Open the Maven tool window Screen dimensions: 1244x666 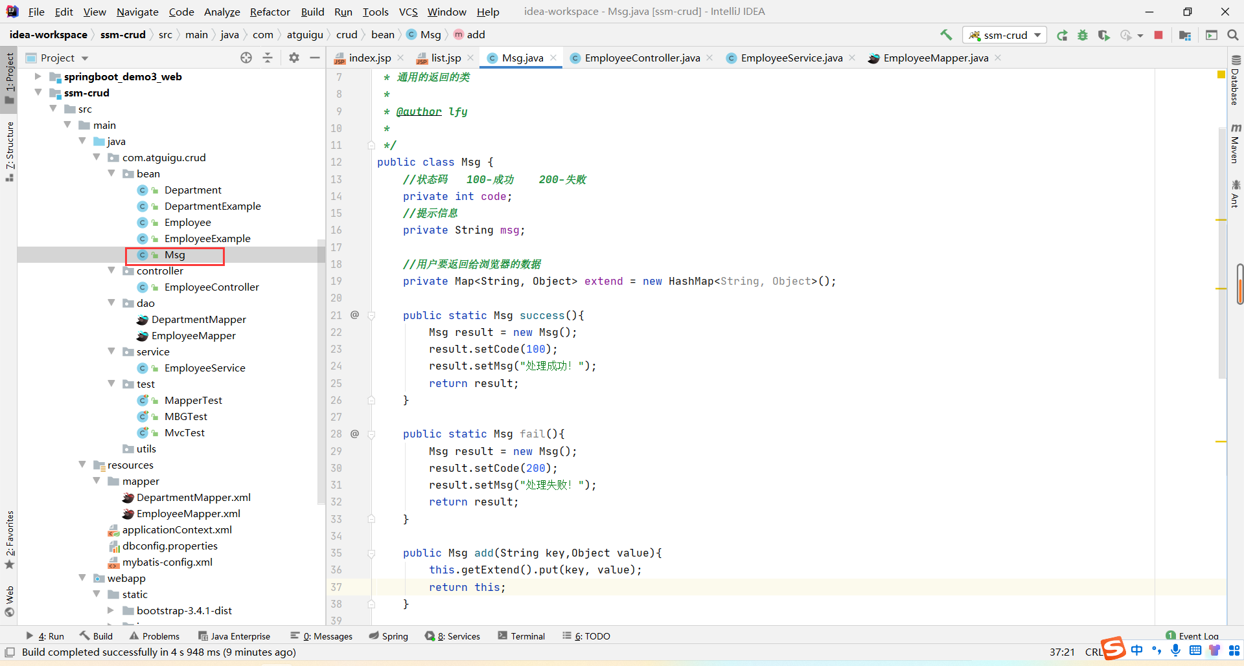pos(1236,143)
